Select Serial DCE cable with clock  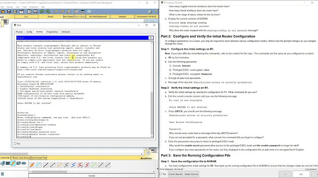(x=80, y=165)
